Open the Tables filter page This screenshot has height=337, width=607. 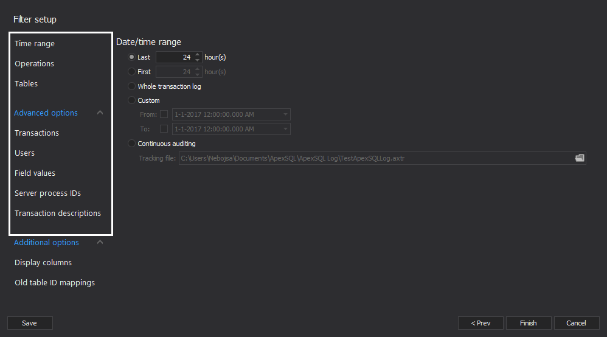pos(26,84)
